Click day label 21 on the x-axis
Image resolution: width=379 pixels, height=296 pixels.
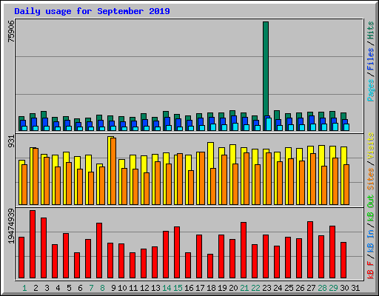[244, 288]
